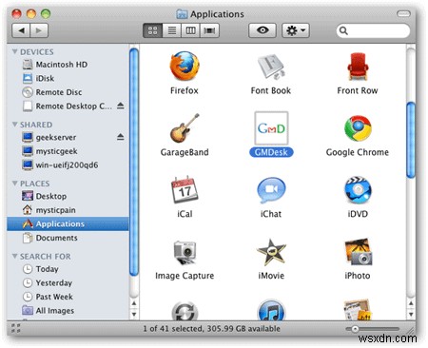The width and height of the screenshot is (428, 348).
Task: Click the magnifying glass search icon
Action: (343, 30)
